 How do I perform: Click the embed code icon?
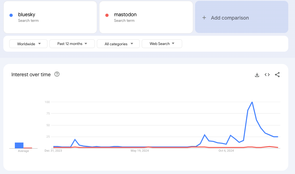coord(267,75)
